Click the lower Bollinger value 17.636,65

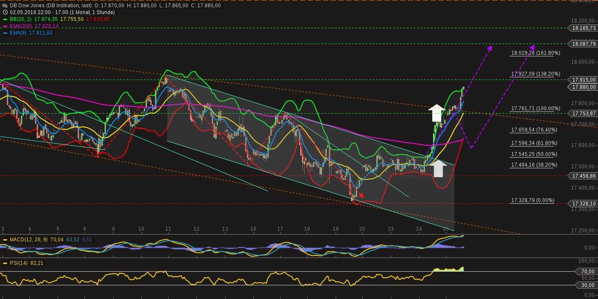click(98, 19)
